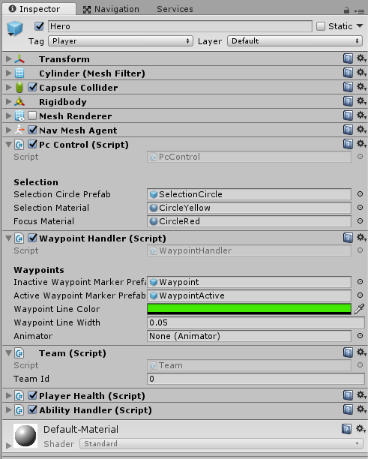368x459 pixels.
Task: Click the WaypointActive prefab reference field
Action: pyautogui.click(x=249, y=295)
